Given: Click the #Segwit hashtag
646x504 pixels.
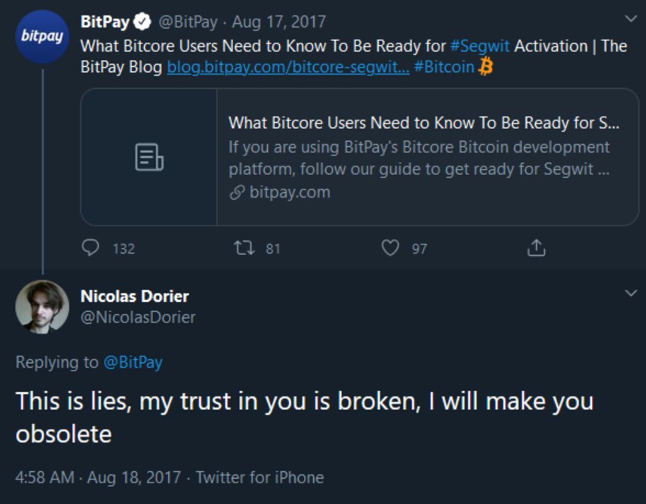Looking at the screenshot, I should 480,46.
